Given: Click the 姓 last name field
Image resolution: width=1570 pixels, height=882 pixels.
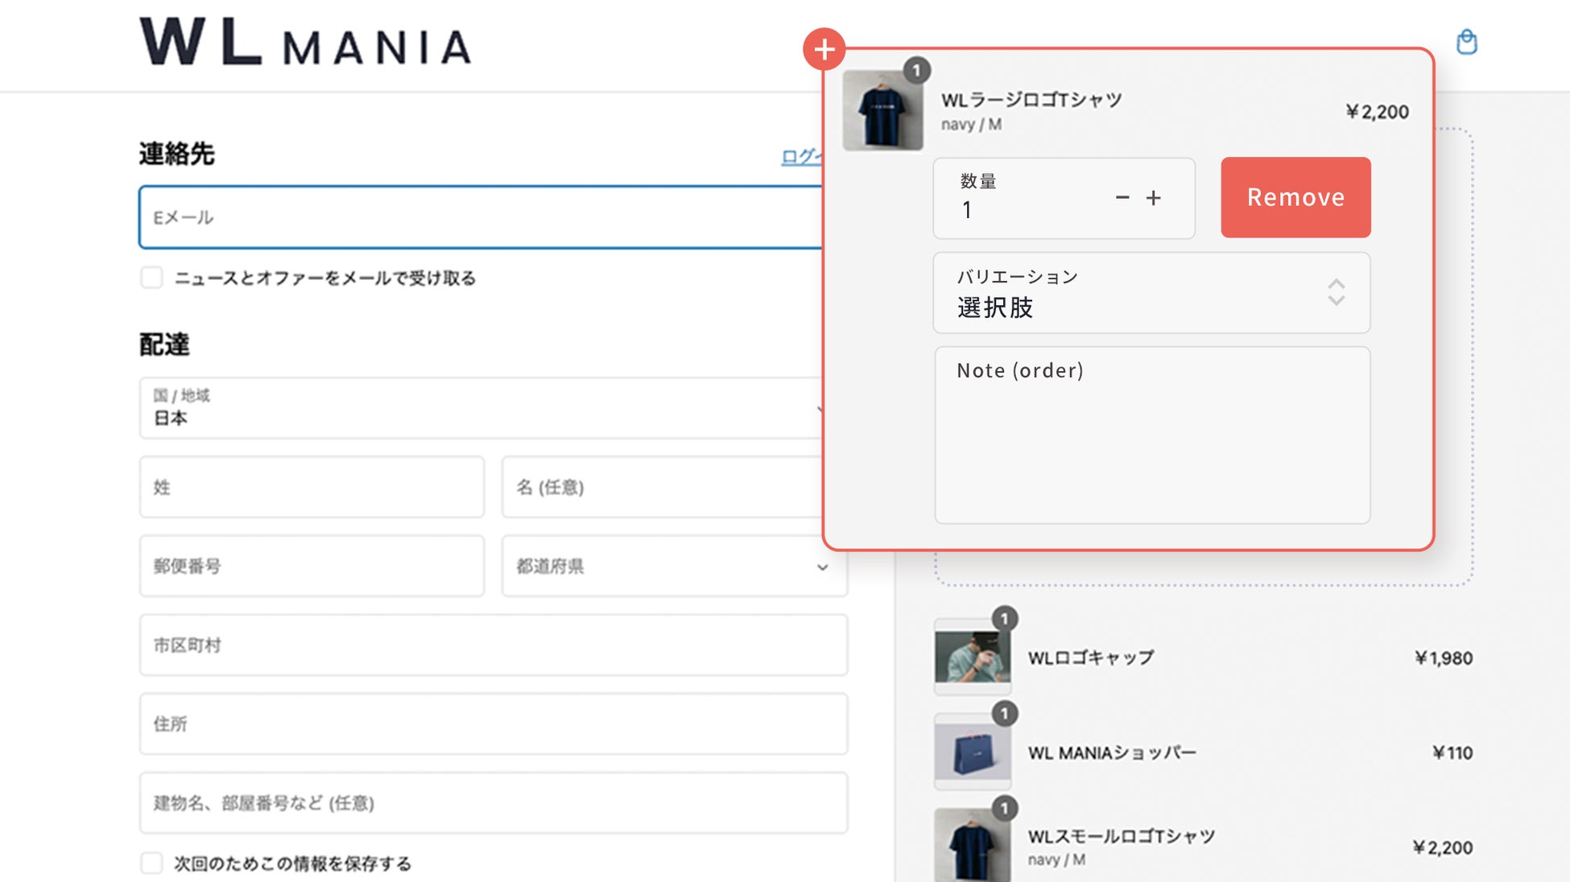Looking at the screenshot, I should 312,488.
